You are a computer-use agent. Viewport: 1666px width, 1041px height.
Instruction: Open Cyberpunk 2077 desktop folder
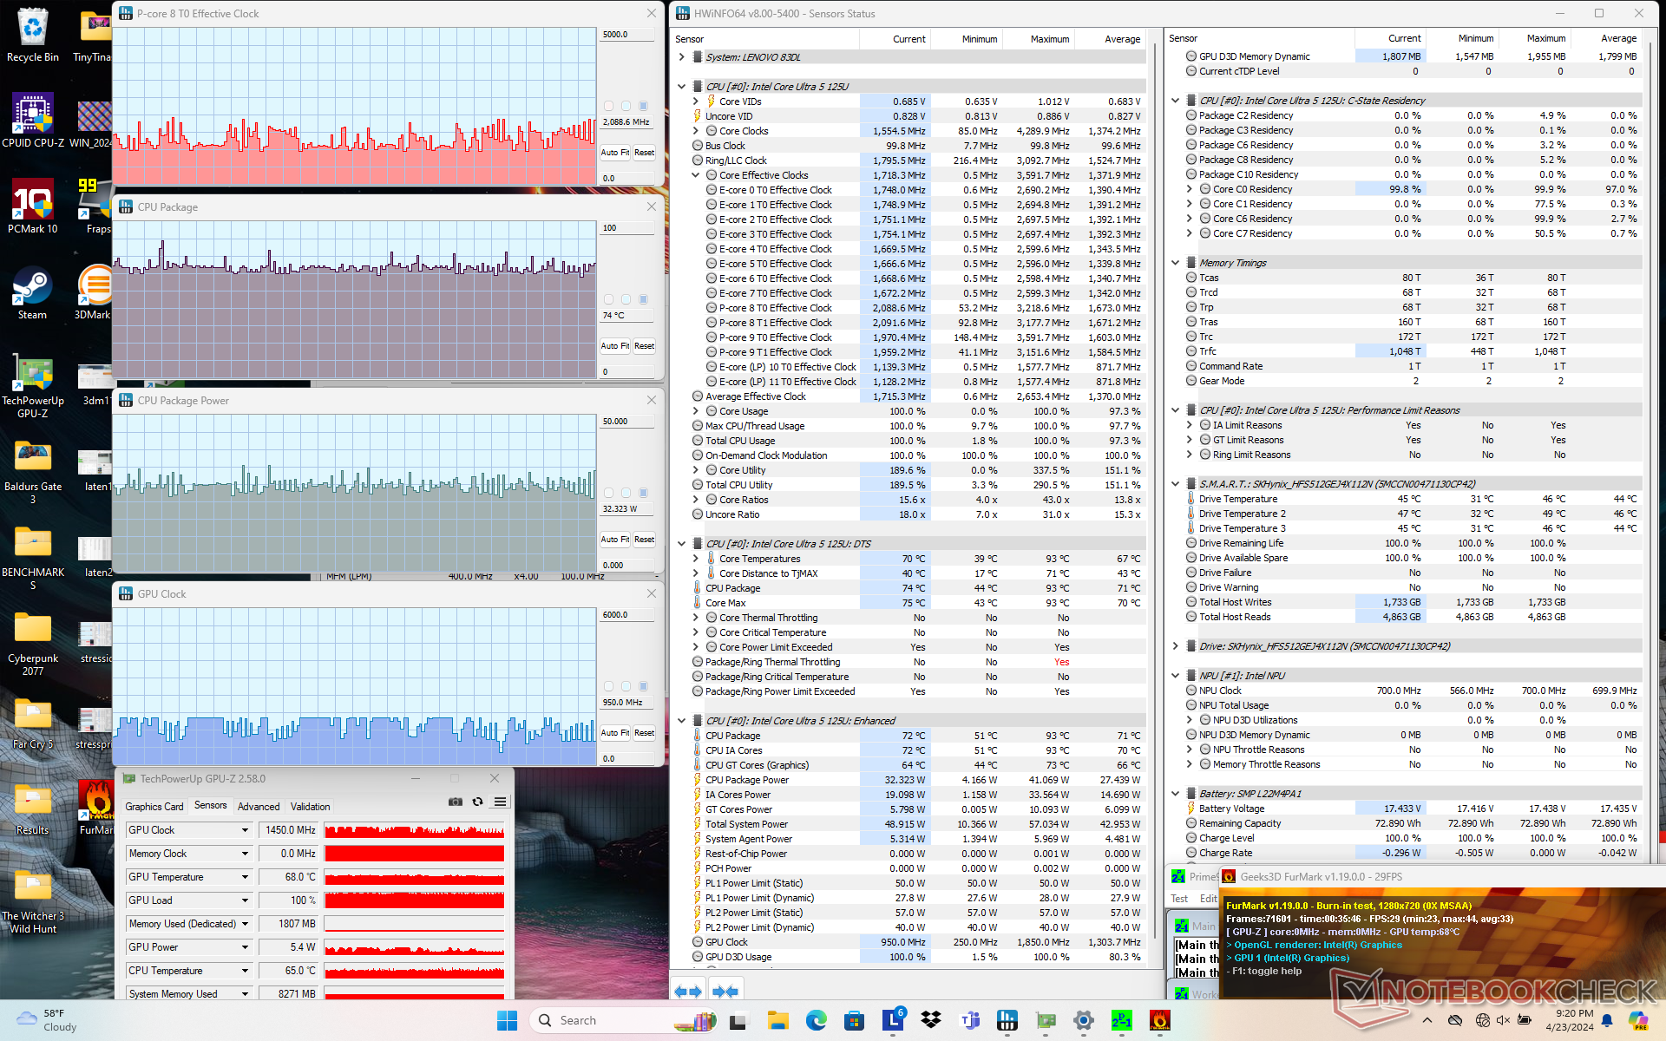click(x=33, y=643)
